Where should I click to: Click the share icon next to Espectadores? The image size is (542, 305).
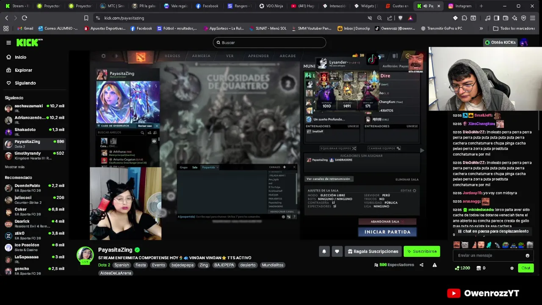[x=421, y=265]
